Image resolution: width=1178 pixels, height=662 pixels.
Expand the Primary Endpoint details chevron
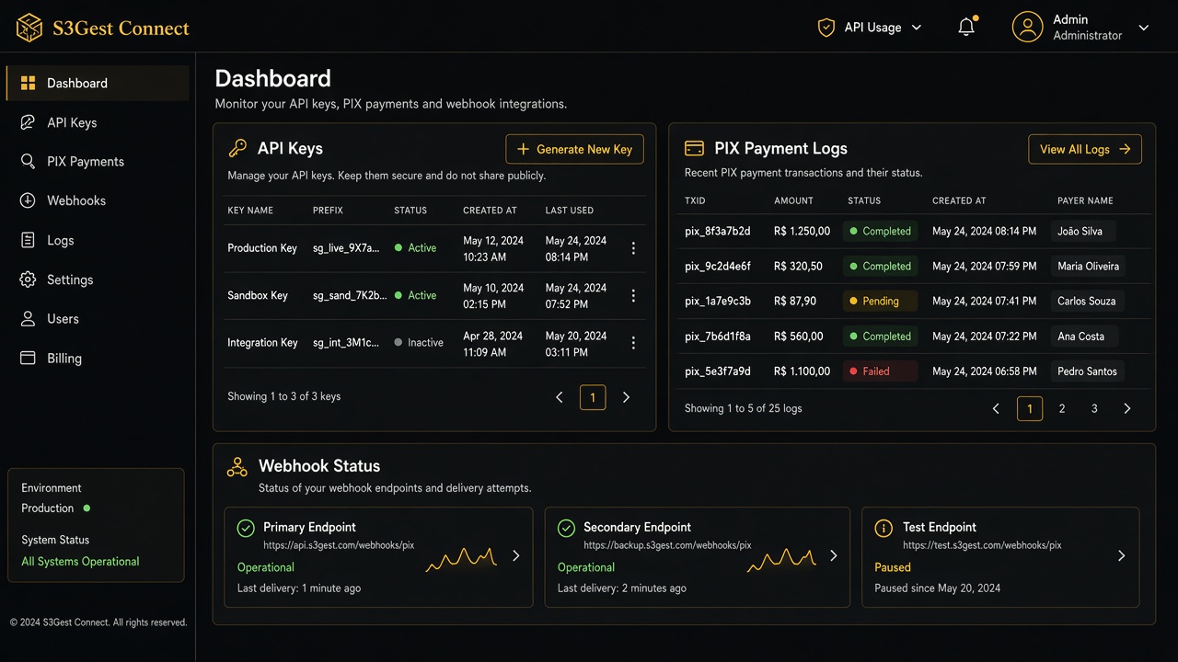coord(516,555)
